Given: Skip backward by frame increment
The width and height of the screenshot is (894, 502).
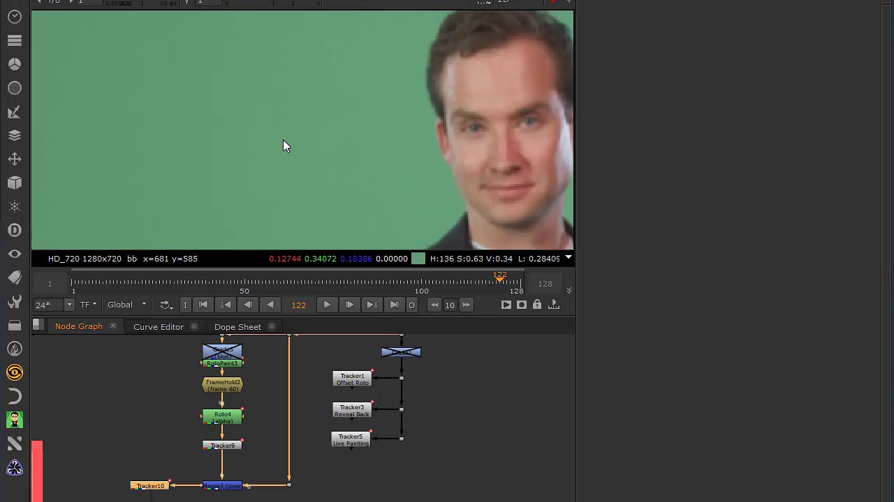Looking at the screenshot, I should 434,305.
